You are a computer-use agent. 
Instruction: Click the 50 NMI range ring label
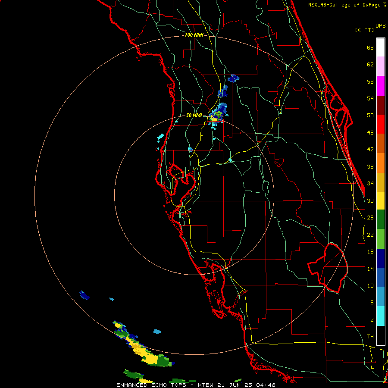coord(194,115)
